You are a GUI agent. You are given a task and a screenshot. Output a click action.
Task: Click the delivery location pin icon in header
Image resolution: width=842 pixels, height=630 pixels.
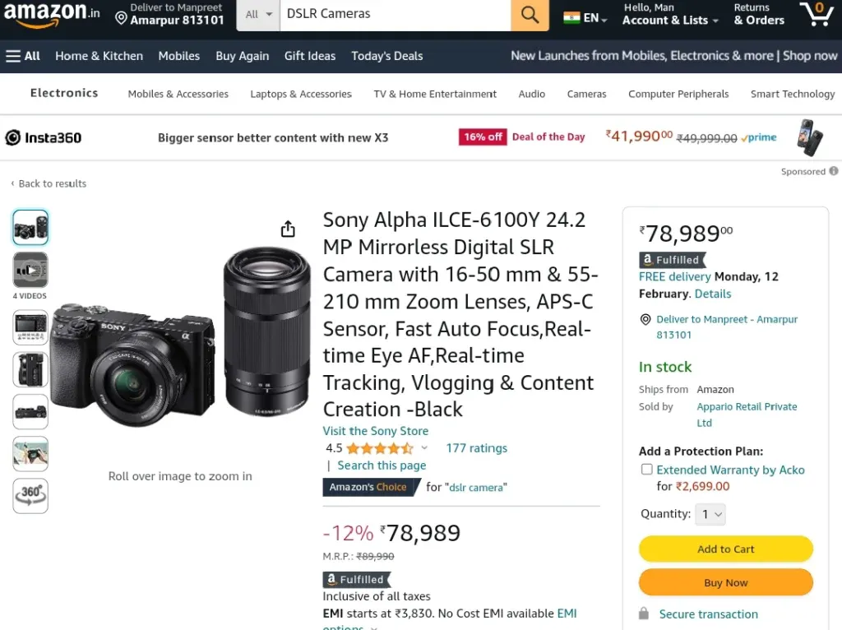pos(122,19)
